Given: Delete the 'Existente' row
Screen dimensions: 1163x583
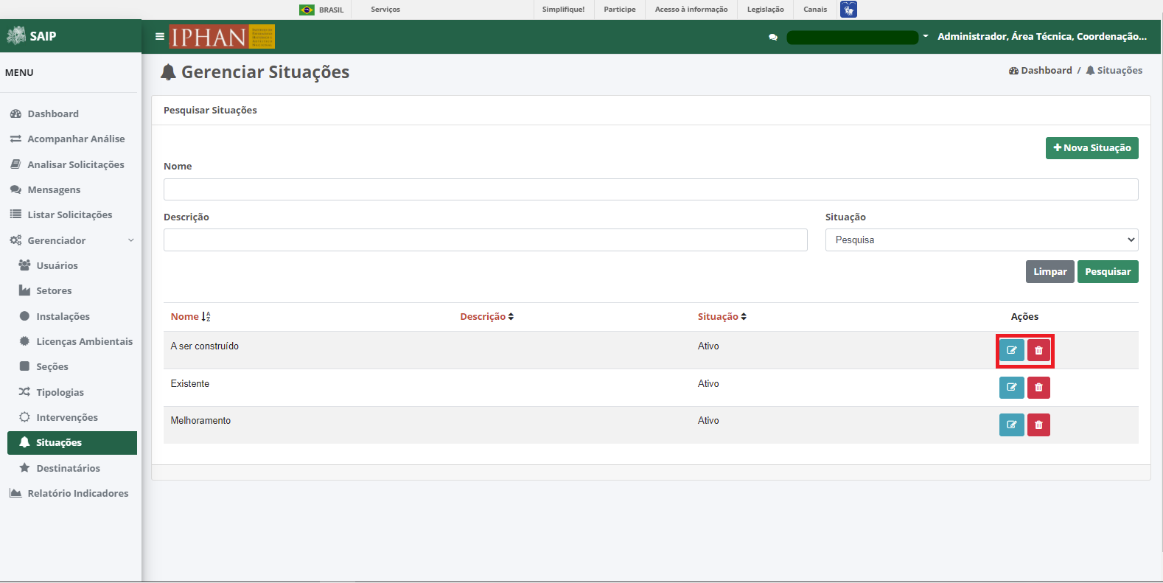Looking at the screenshot, I should pyautogui.click(x=1038, y=387).
